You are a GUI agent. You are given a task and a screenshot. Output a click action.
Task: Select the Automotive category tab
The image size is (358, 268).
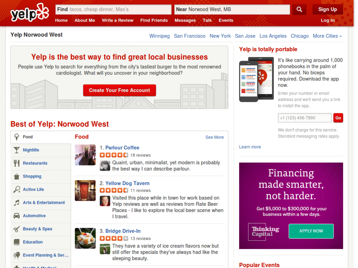(x=41, y=216)
